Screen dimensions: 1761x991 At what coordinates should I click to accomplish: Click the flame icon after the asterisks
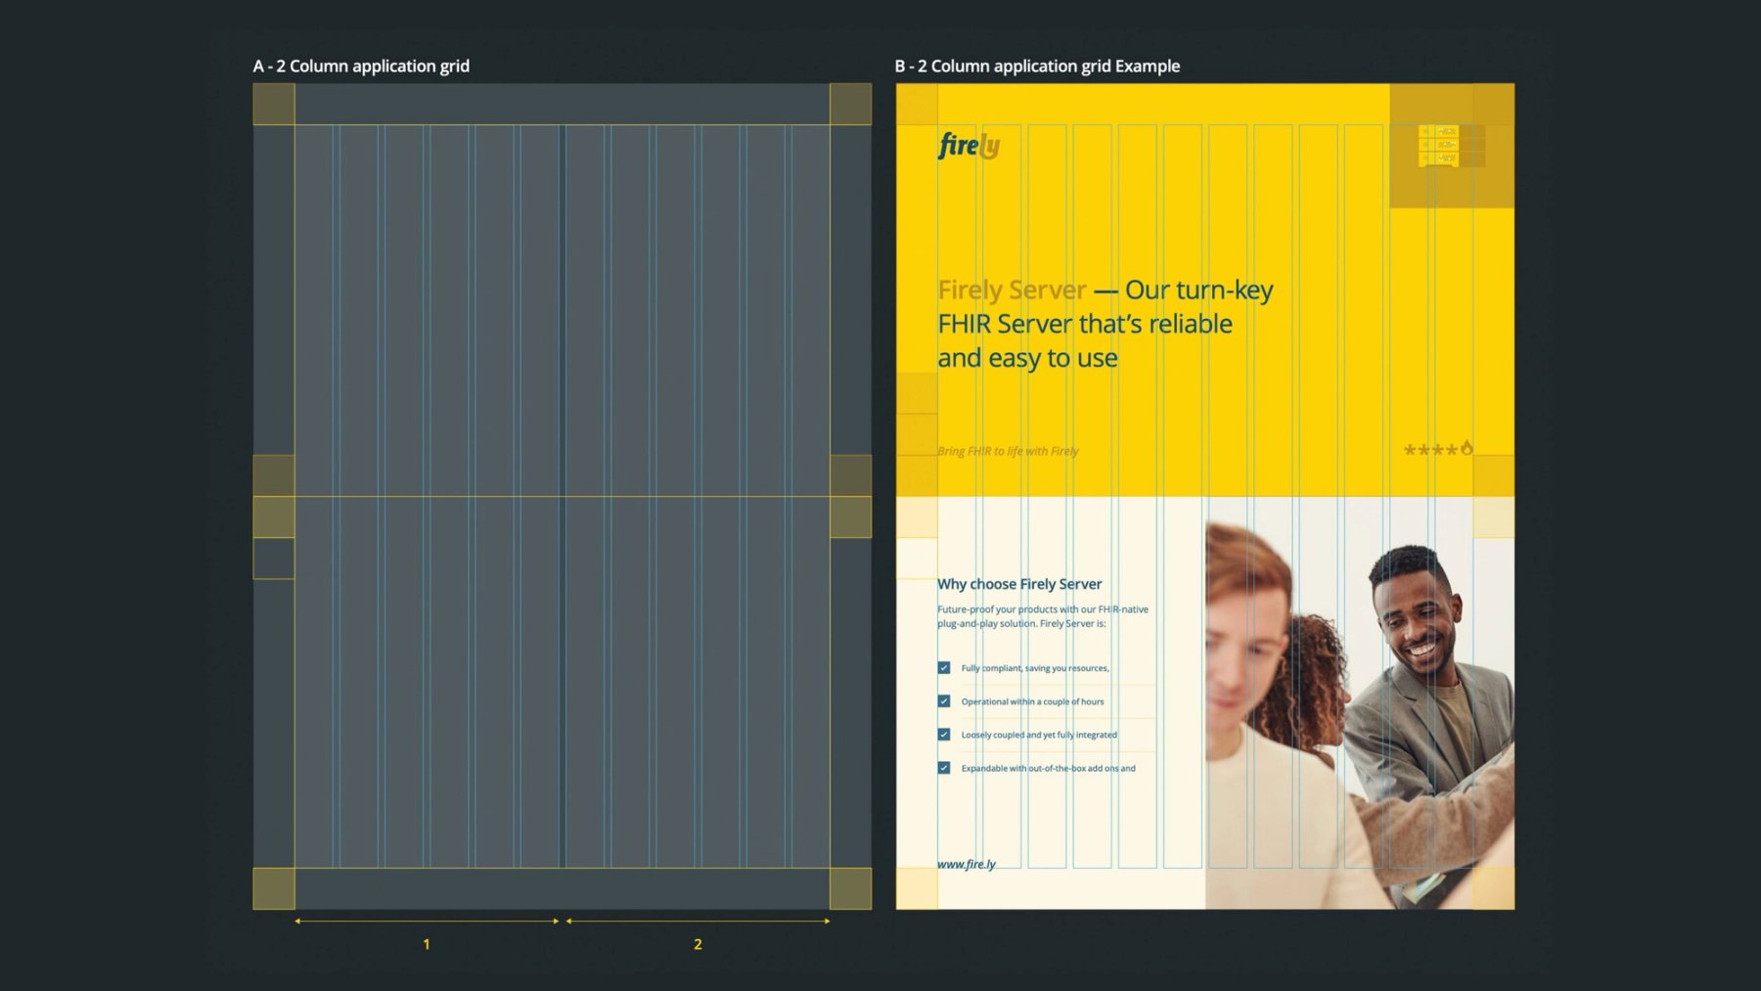pyautogui.click(x=1467, y=448)
